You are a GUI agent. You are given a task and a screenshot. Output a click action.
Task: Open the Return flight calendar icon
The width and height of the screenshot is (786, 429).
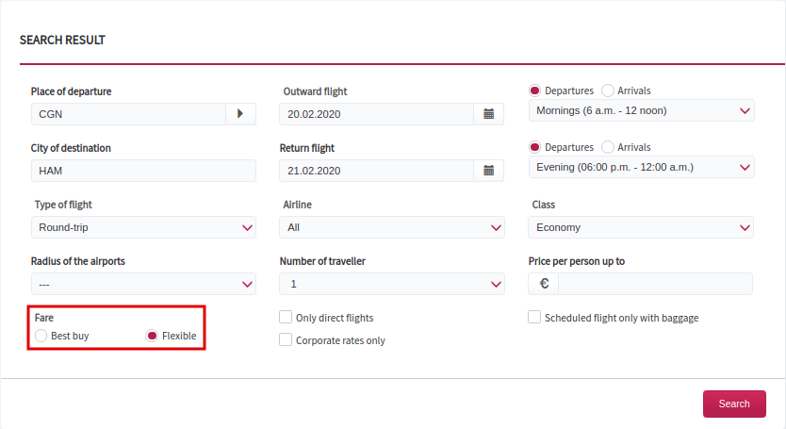click(x=489, y=171)
